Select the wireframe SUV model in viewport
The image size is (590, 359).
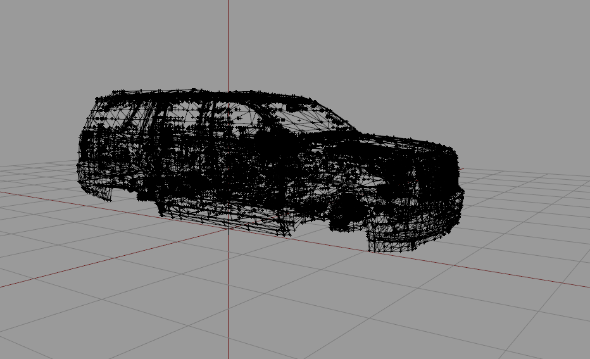270,170
